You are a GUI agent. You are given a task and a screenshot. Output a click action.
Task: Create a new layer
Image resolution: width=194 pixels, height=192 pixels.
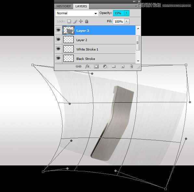(123, 67)
